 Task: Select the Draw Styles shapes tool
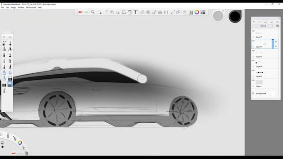(178, 12)
